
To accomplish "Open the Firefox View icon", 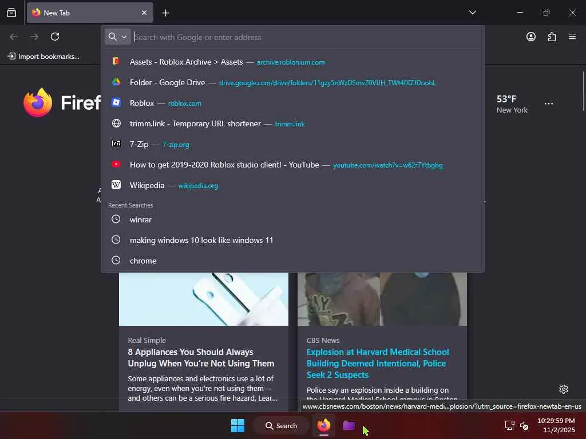I will [x=11, y=13].
